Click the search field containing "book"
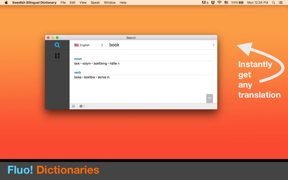Viewport: 288px width, 180px height. pyautogui.click(x=158, y=45)
